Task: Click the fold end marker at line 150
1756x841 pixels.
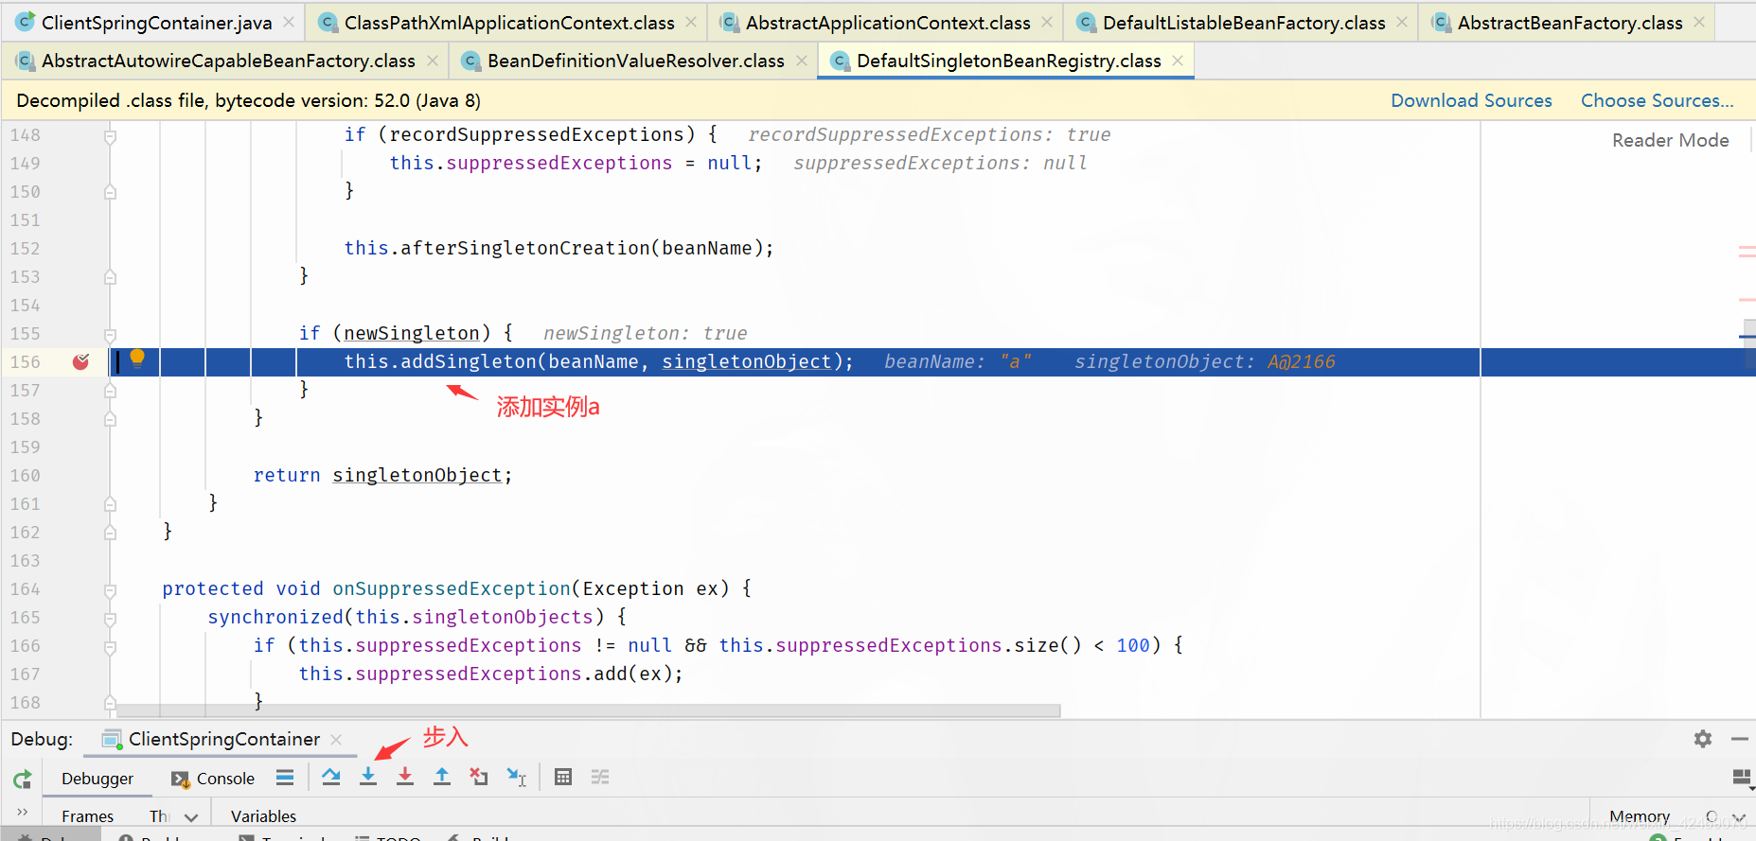Action: pyautogui.click(x=110, y=192)
